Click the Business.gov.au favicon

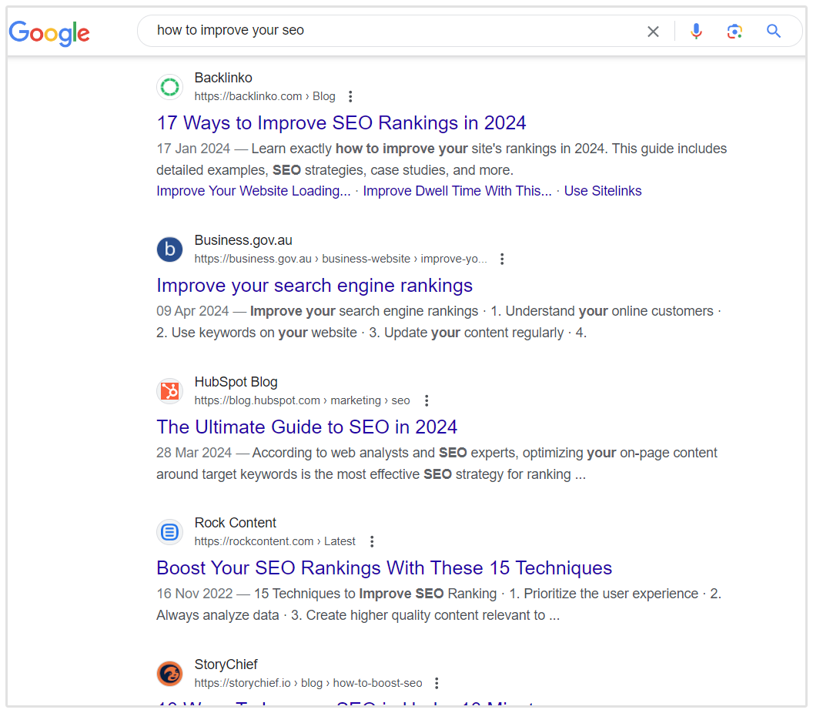[169, 249]
